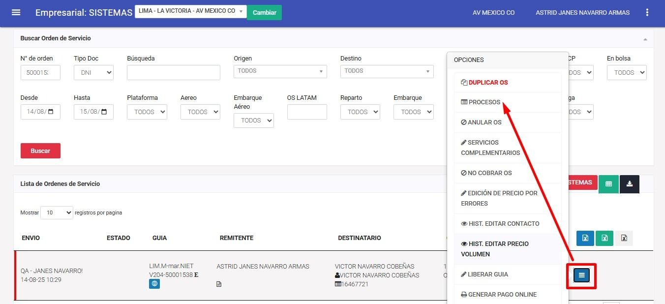
Task: Click the green Excel export icon
Action: (605, 238)
